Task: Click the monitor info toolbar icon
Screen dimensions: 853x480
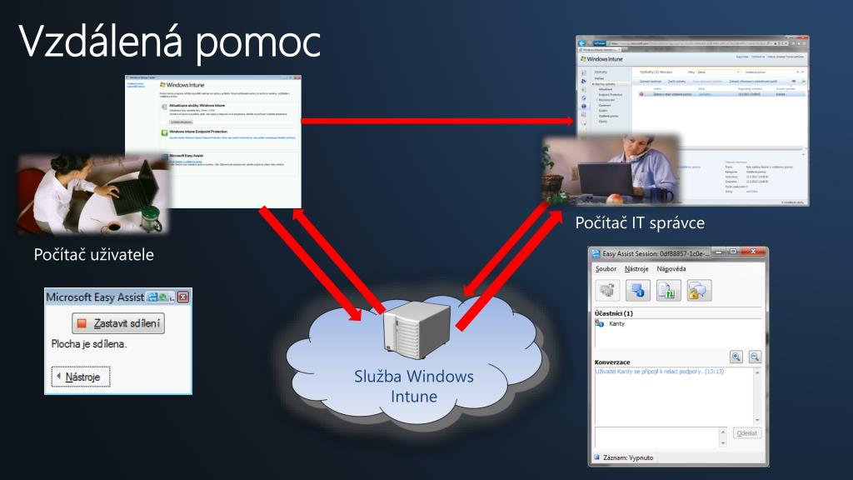Action: click(637, 291)
